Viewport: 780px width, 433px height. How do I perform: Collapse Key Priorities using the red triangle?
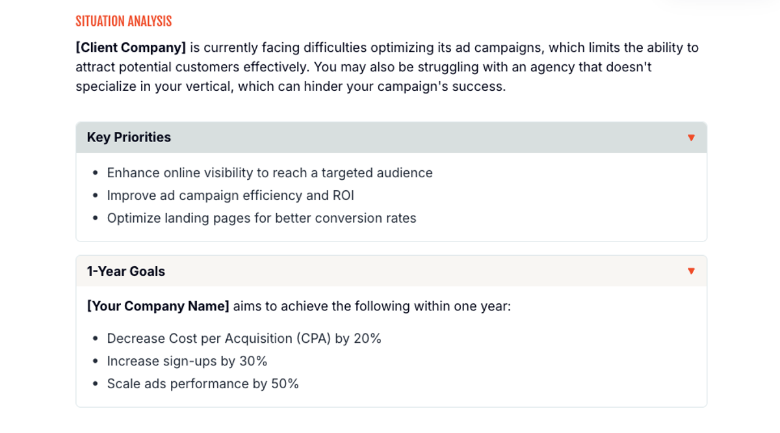click(x=691, y=138)
